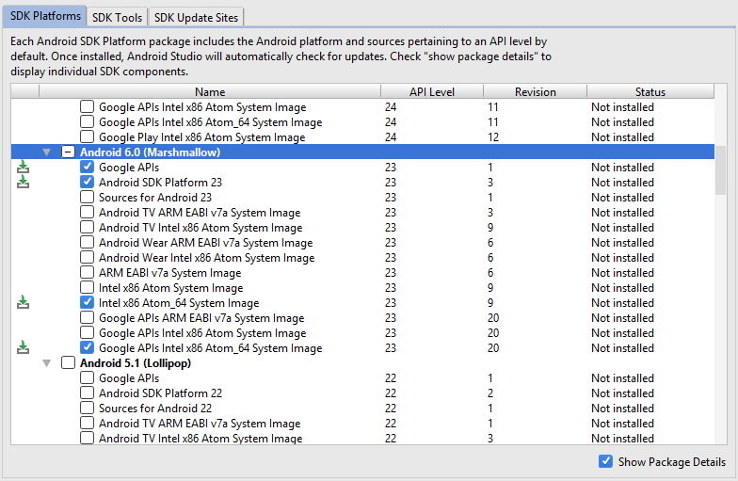Sort by the Name column header
Screen dimensions: 738x481
[210, 92]
